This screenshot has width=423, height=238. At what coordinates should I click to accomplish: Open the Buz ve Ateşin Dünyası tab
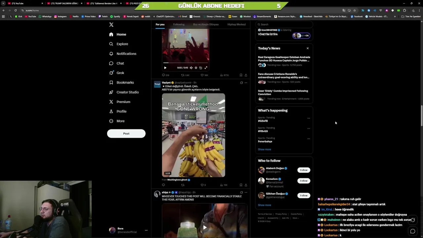click(206, 24)
